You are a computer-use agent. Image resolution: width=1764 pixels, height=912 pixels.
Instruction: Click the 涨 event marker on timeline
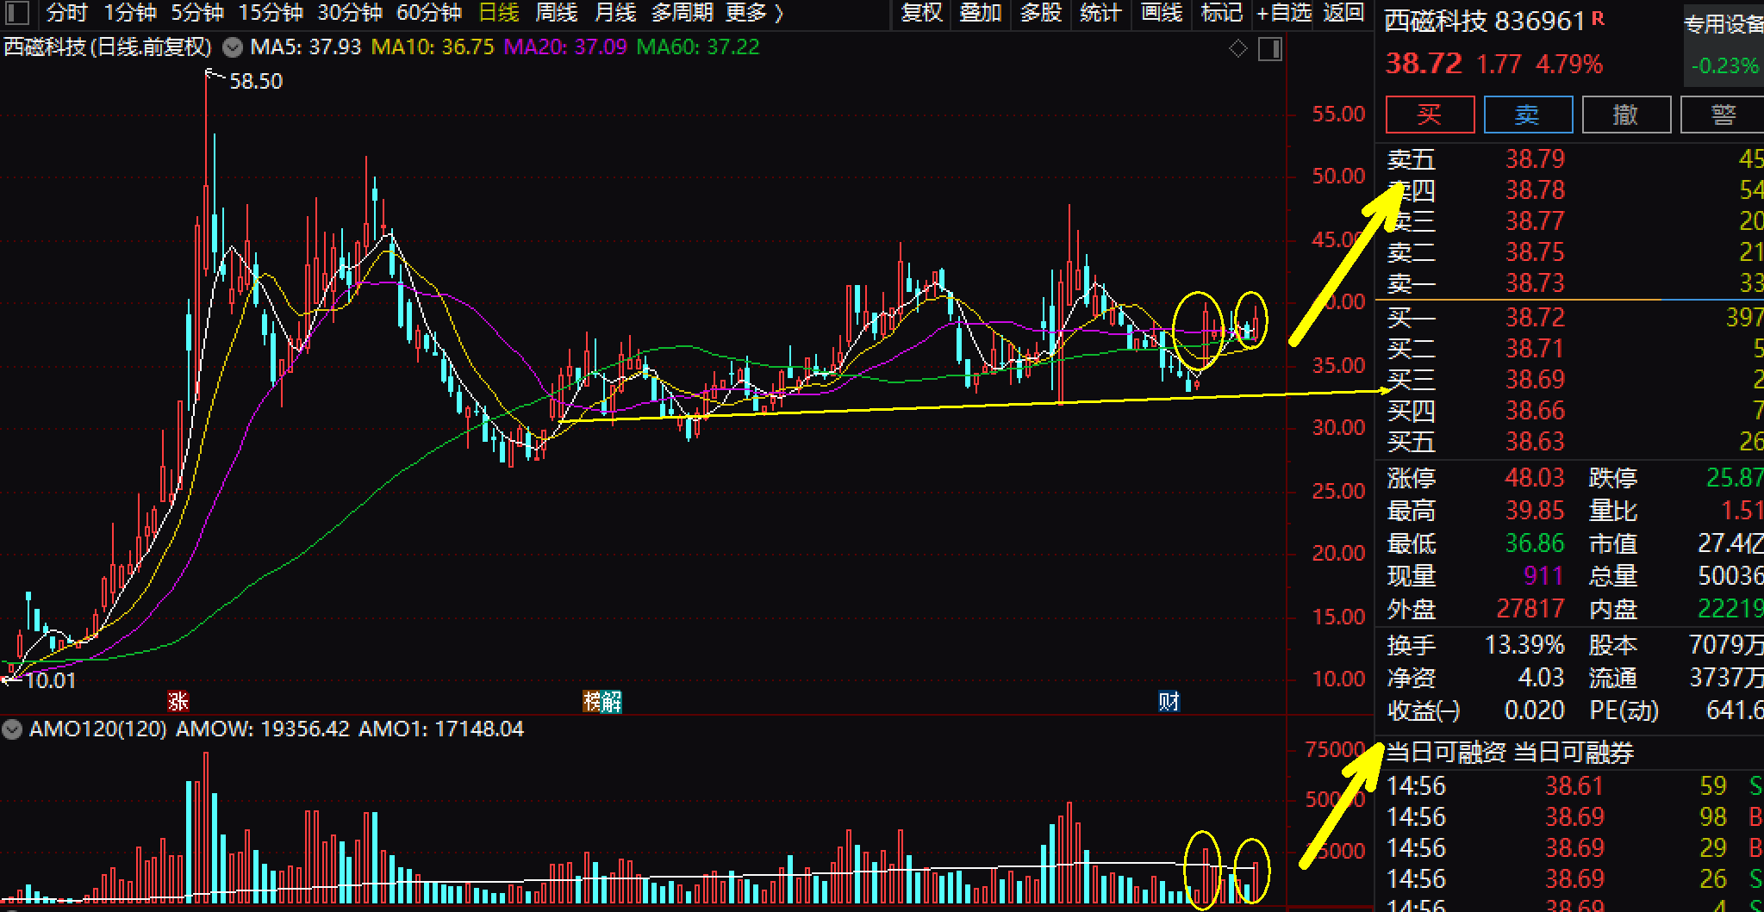(x=178, y=702)
